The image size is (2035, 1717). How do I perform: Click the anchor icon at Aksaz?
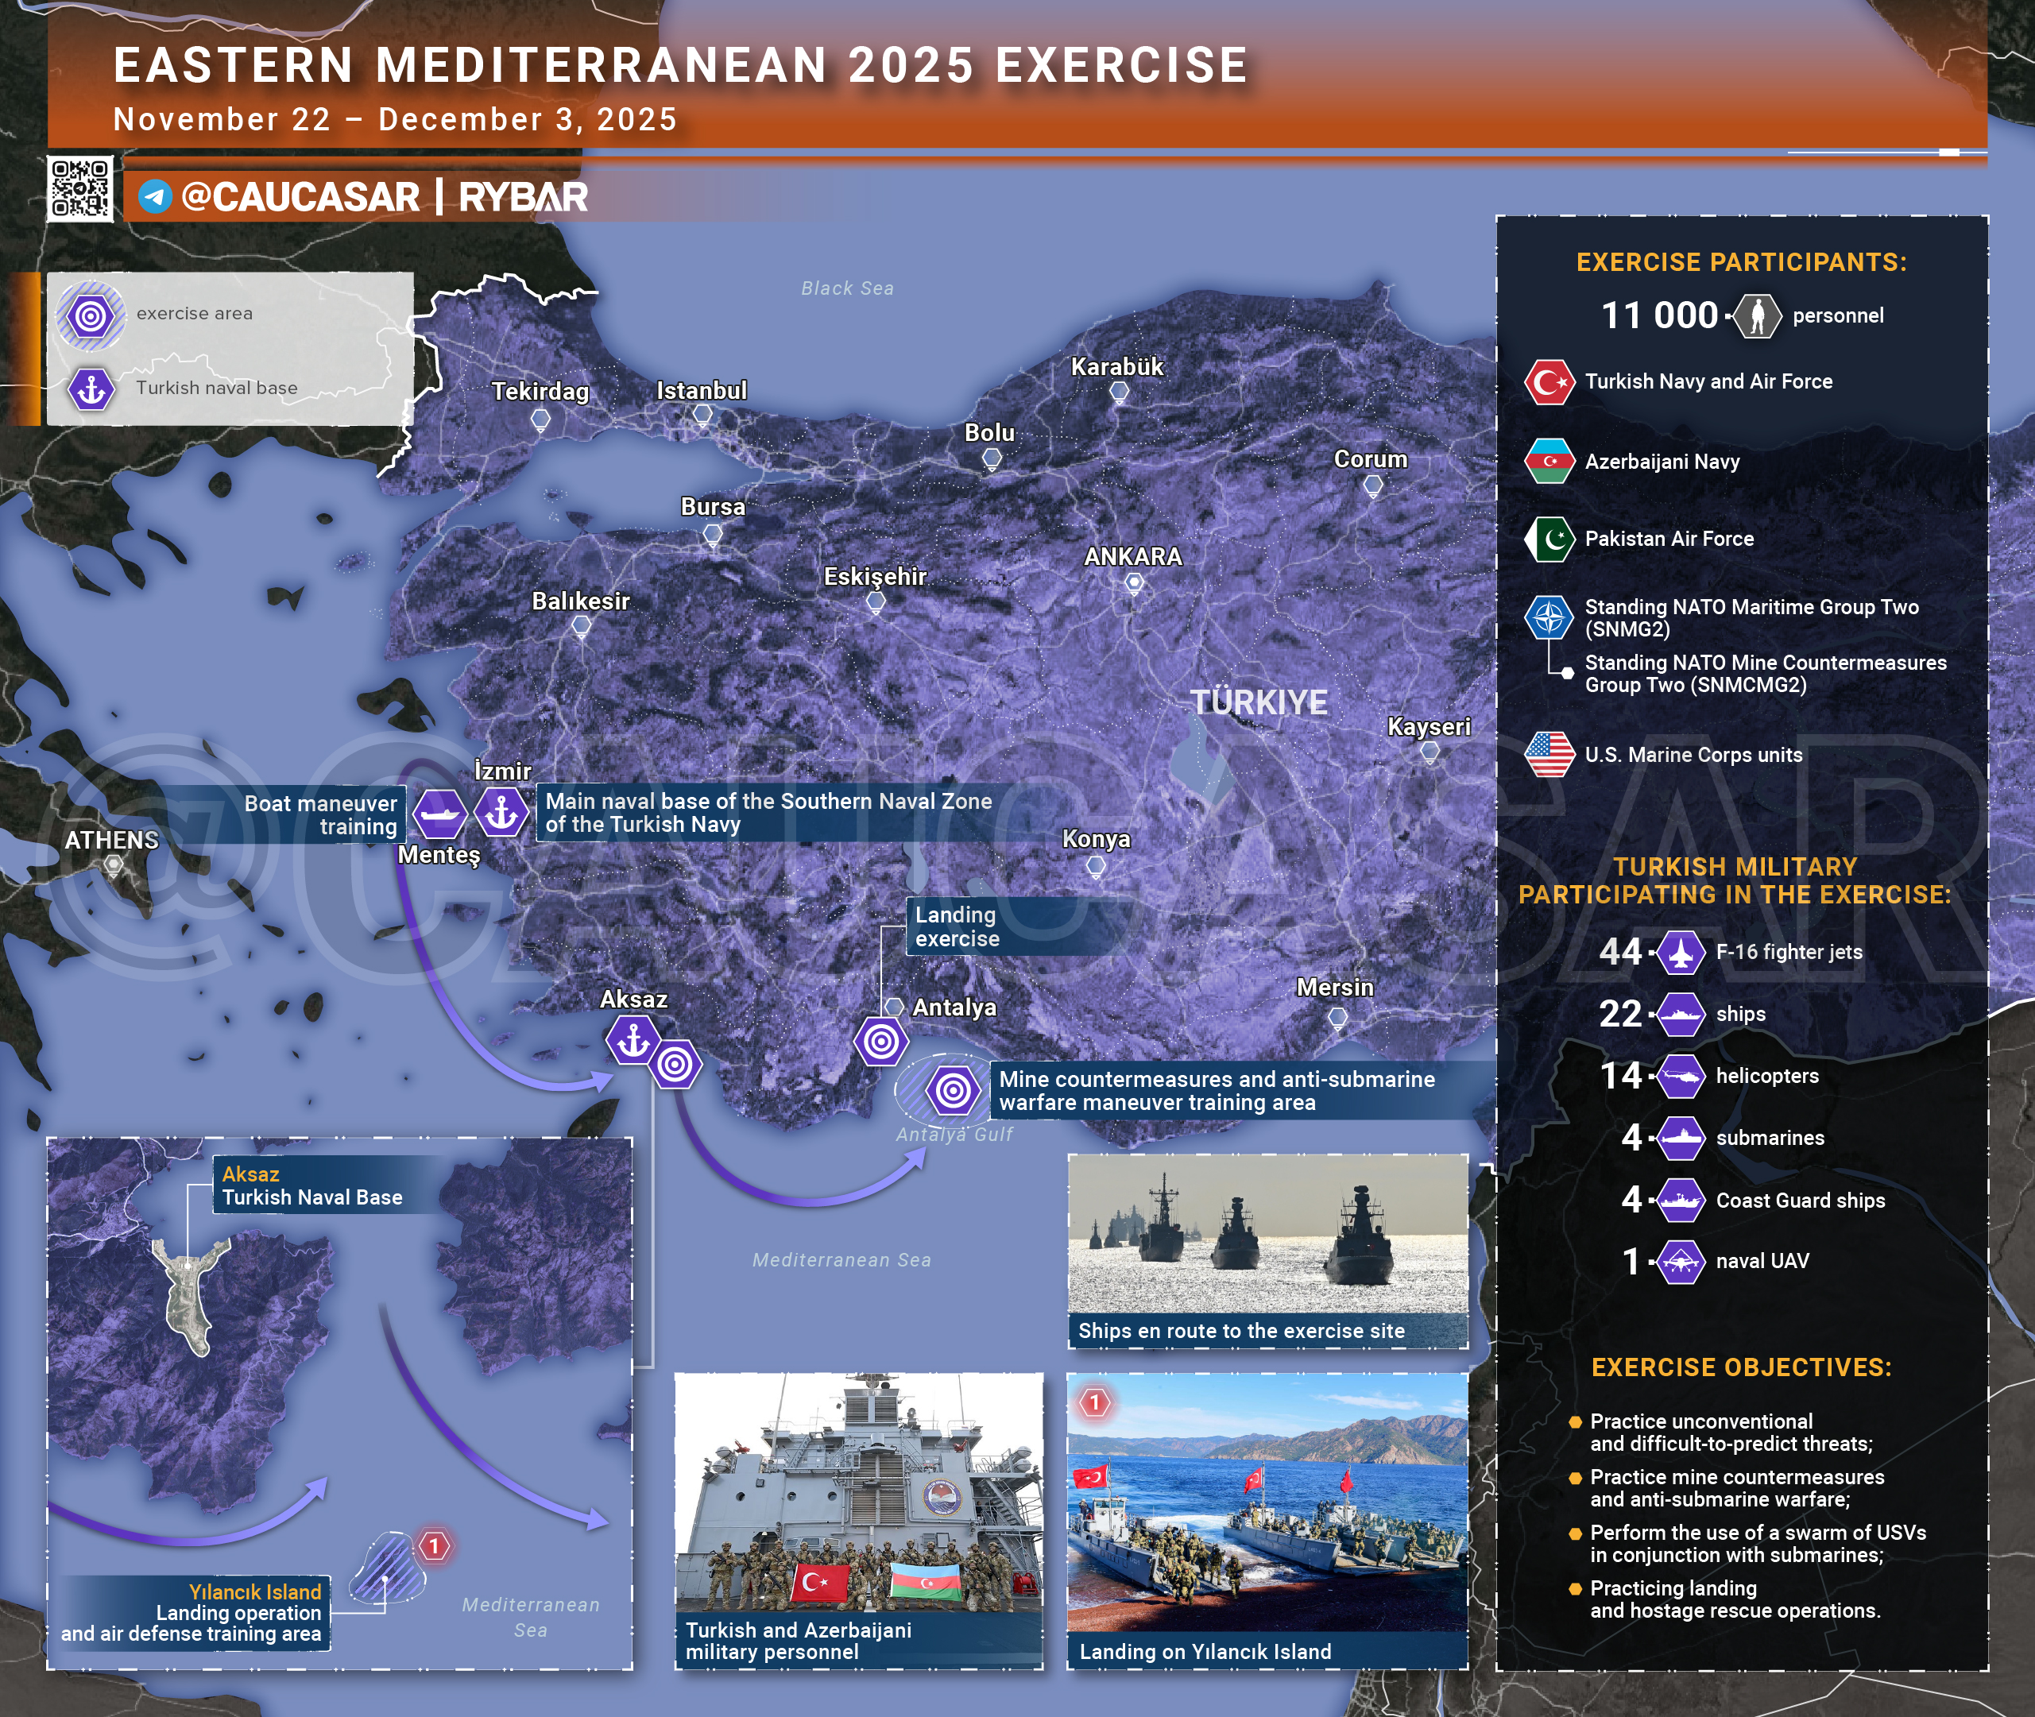click(633, 1041)
